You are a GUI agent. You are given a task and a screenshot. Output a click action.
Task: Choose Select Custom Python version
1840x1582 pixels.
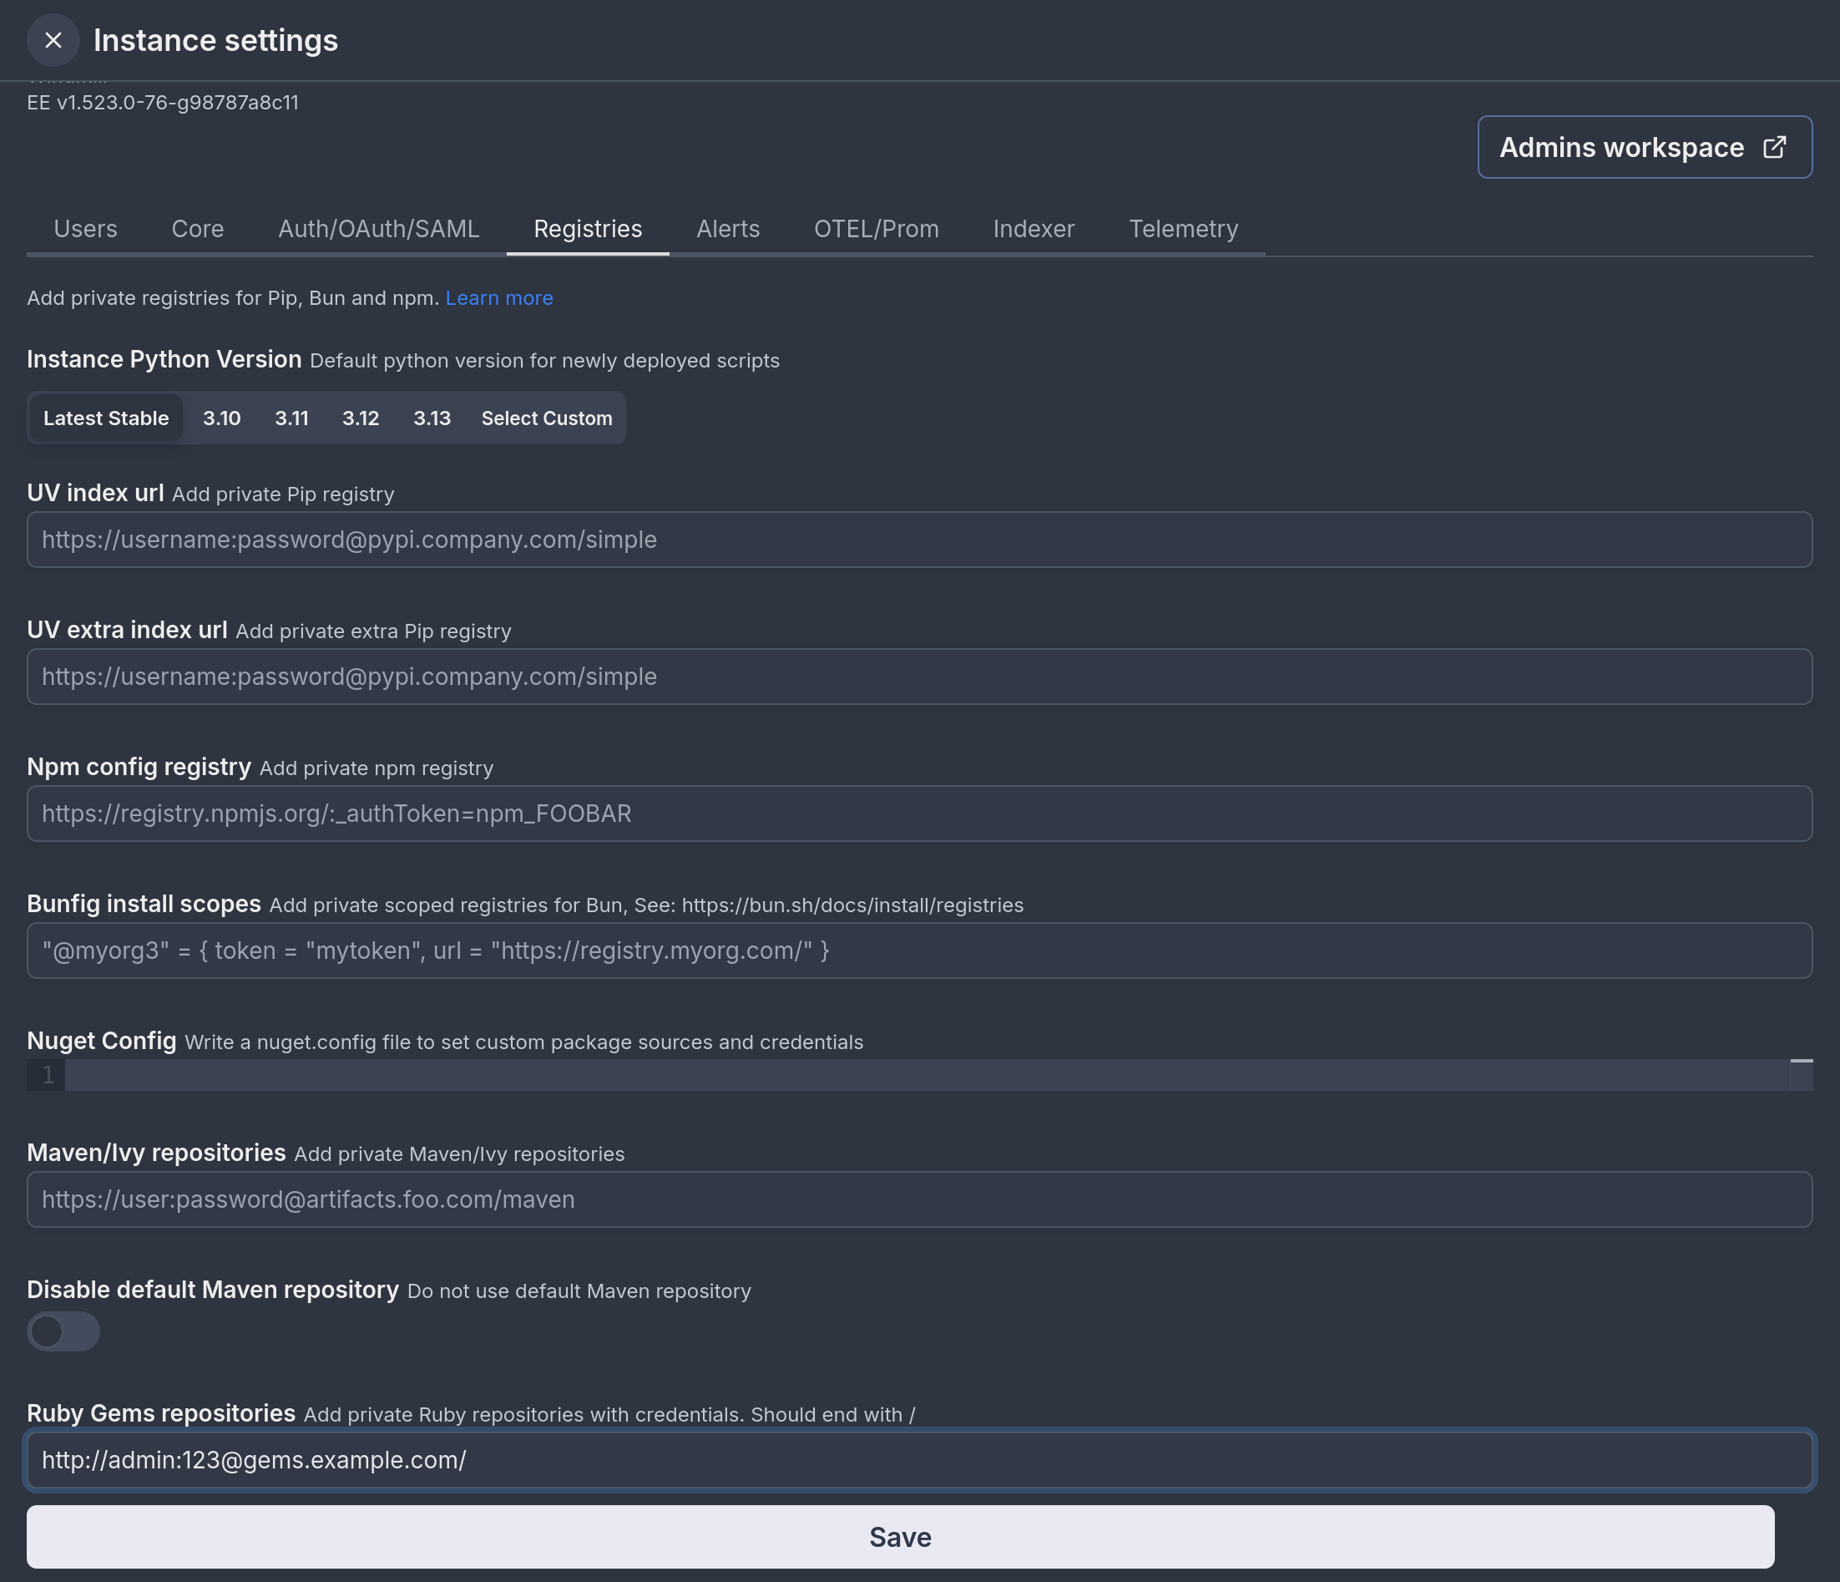(546, 418)
